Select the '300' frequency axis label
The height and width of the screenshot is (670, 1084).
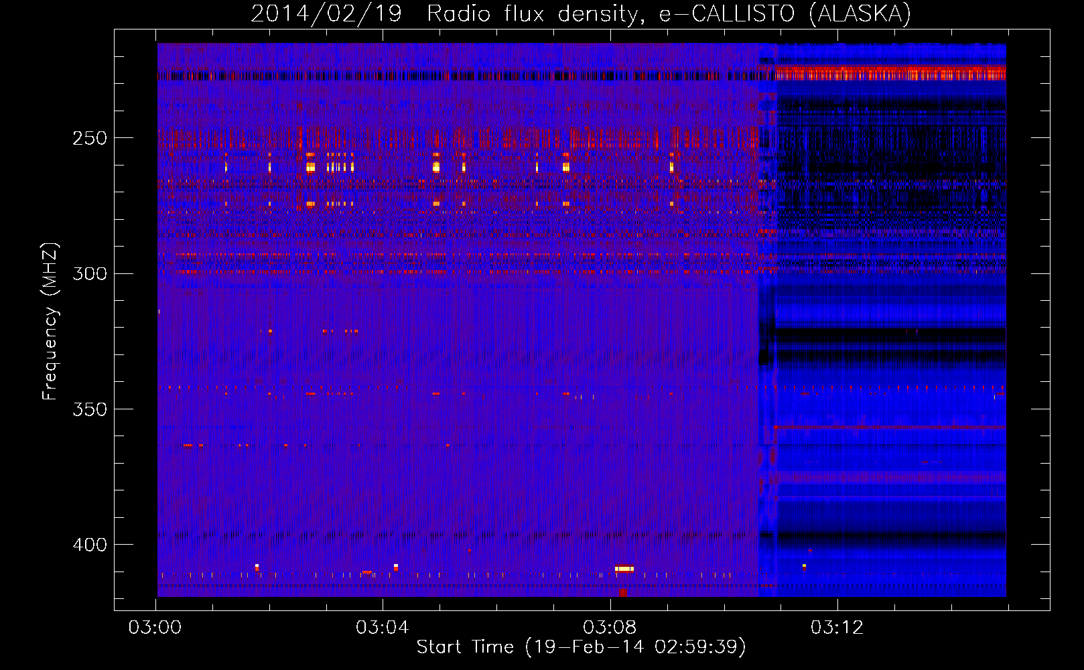click(x=90, y=274)
